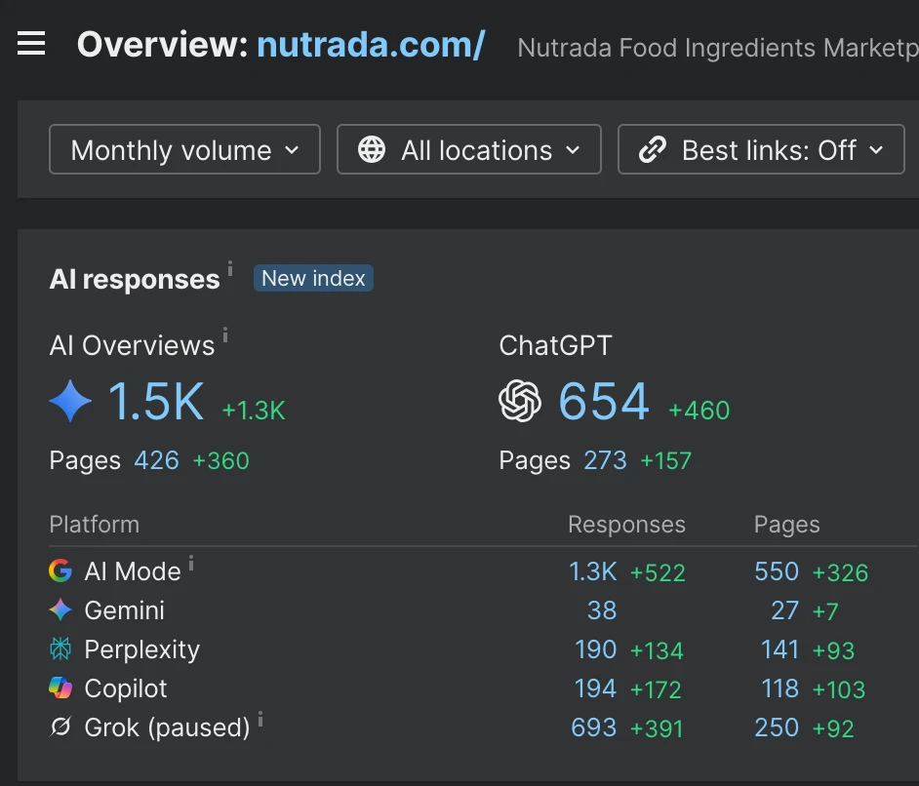Click the Responses column header
This screenshot has width=919, height=786.
click(626, 525)
